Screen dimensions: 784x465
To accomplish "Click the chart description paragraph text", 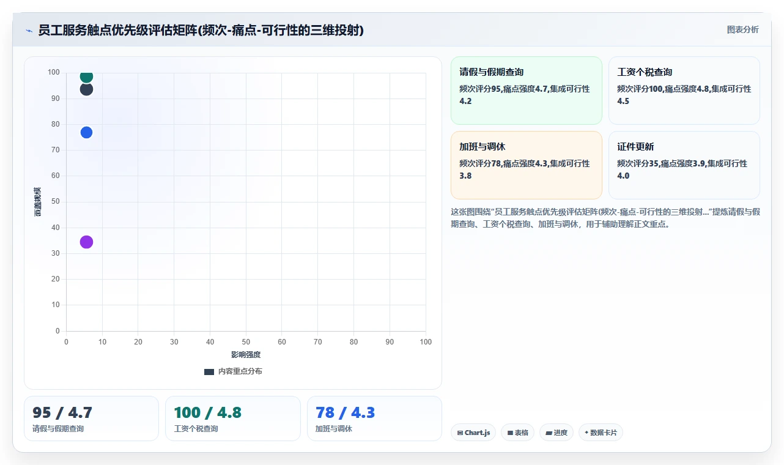I will pyautogui.click(x=605, y=218).
